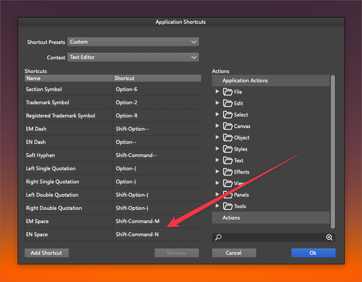Click the Styles folder icon
This screenshot has height=282, width=362.
click(x=228, y=149)
